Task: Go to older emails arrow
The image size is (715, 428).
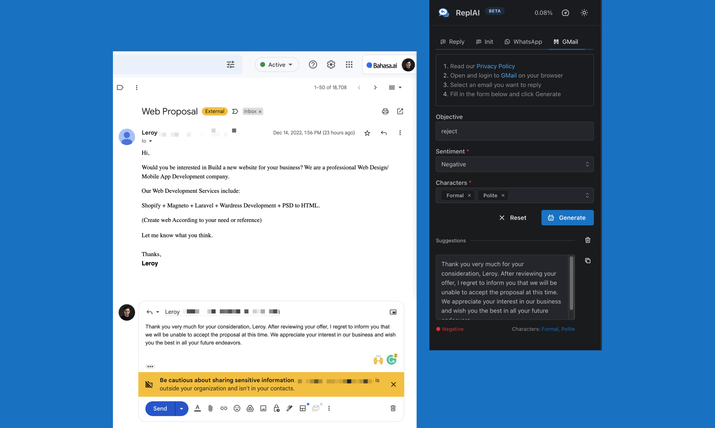Action: tap(375, 88)
